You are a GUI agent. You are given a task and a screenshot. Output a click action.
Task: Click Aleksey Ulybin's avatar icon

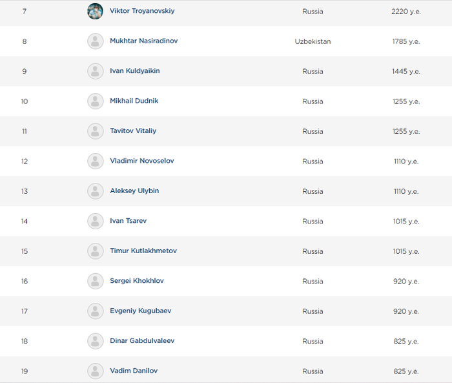tap(96, 191)
